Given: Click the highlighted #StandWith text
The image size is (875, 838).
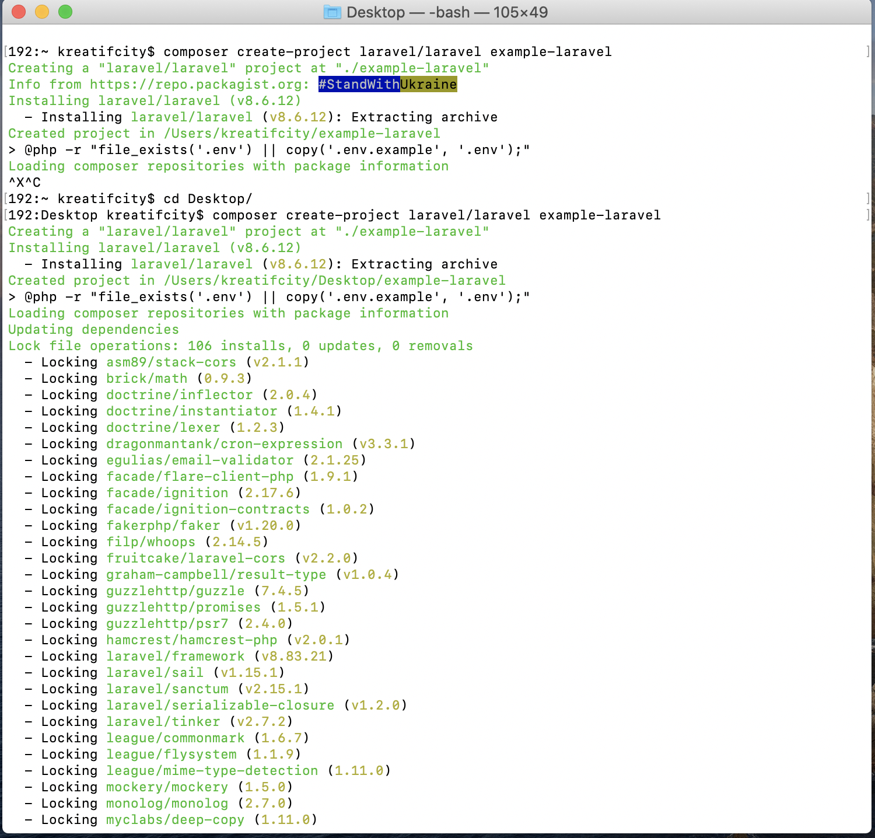Looking at the screenshot, I should point(359,85).
